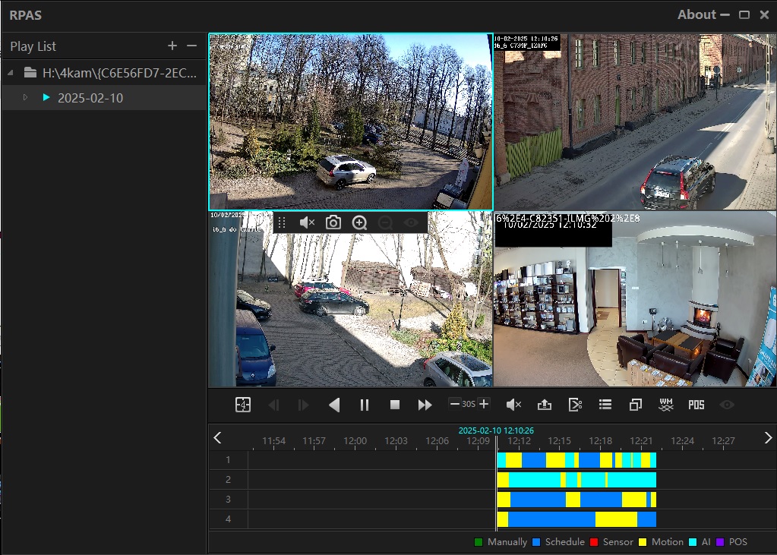The width and height of the screenshot is (777, 555).
Task: Increase skip interval with plus next to 30S
Action: (484, 404)
